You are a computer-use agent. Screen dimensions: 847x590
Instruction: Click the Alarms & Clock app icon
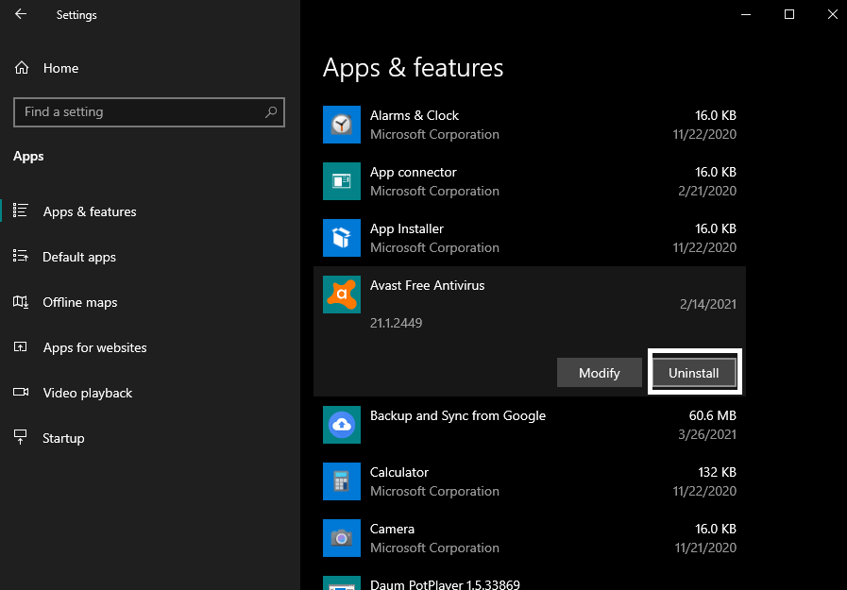click(342, 125)
